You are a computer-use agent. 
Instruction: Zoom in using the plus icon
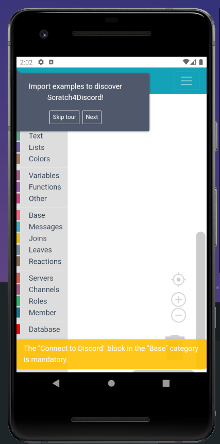tap(179, 300)
